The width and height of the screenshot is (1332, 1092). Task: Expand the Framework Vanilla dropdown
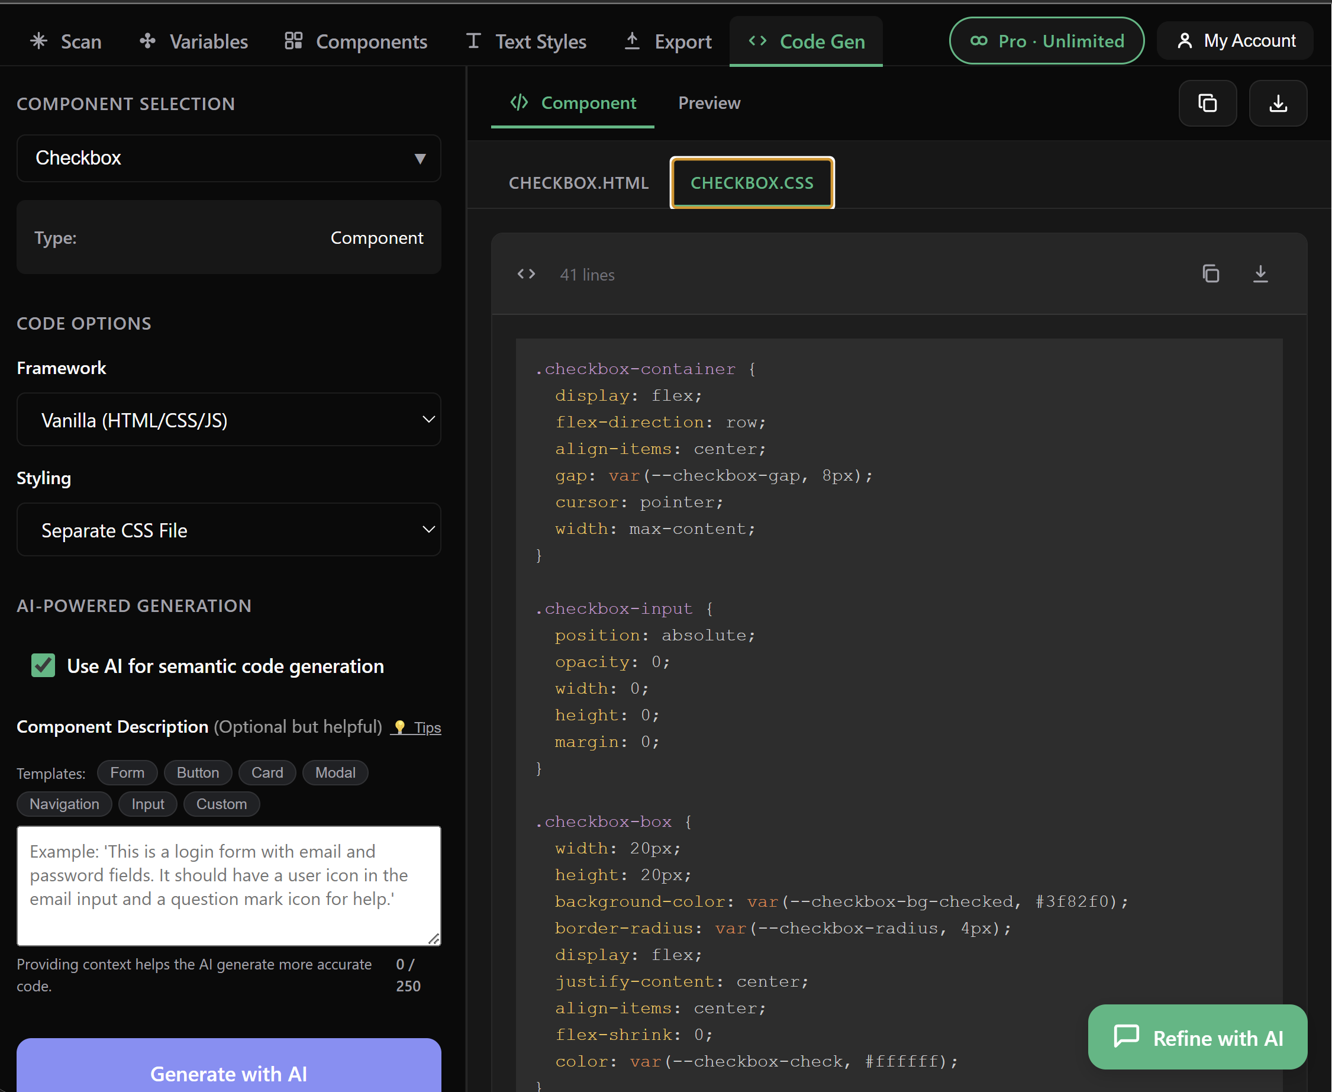[x=229, y=420]
